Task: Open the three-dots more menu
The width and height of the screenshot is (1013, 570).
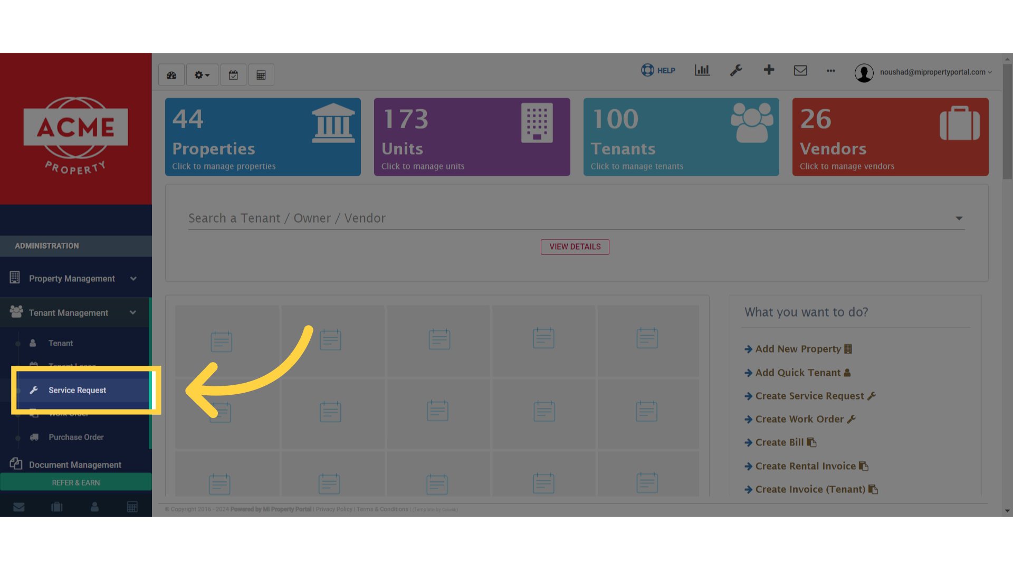Action: pos(831,71)
